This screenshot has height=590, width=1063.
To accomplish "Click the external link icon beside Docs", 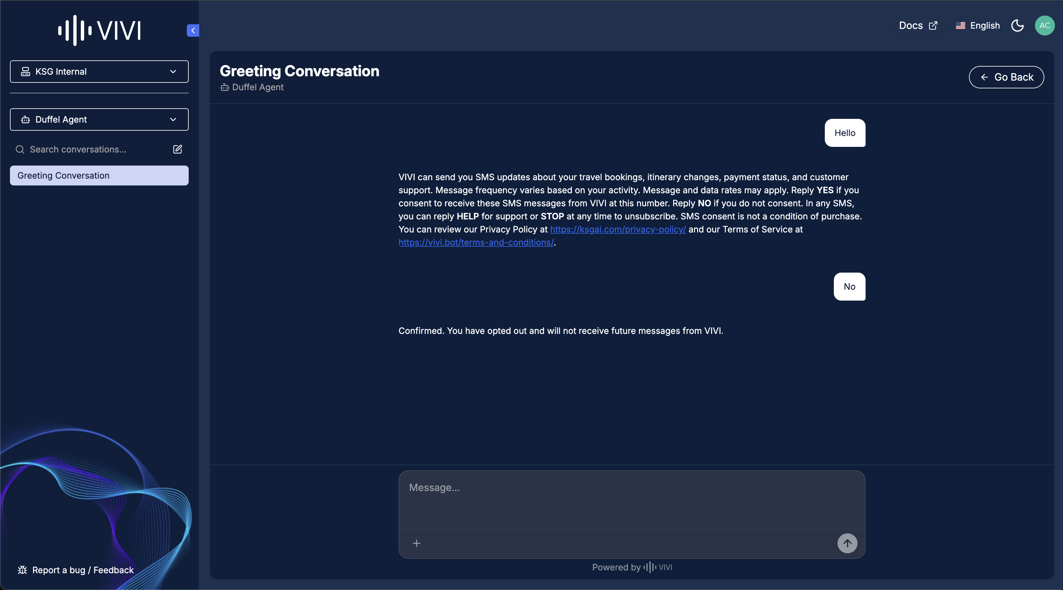I will click(x=933, y=26).
